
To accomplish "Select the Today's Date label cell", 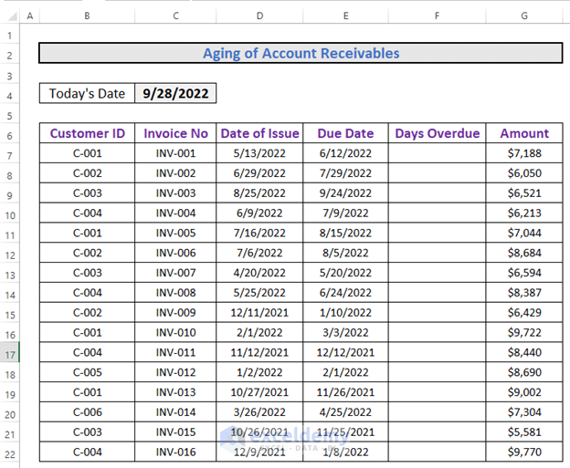I will click(x=88, y=94).
